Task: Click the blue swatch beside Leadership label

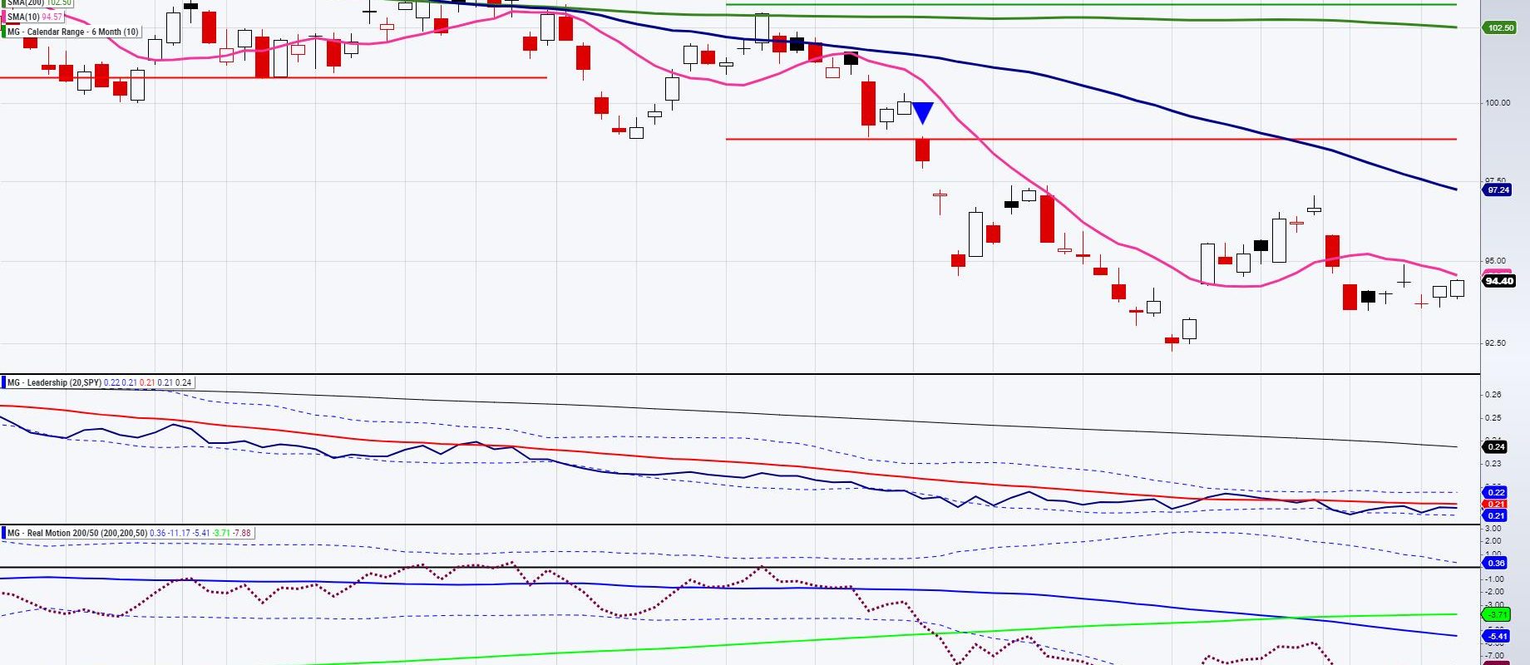Action: coord(3,382)
